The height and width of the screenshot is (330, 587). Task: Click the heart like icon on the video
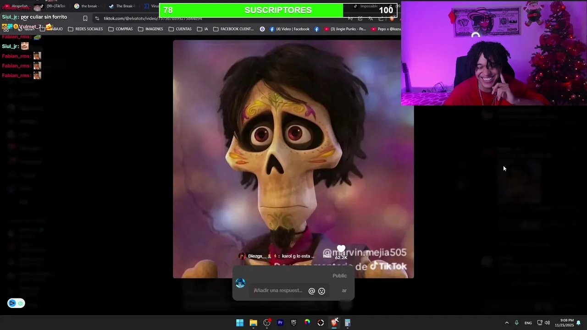coord(341,249)
